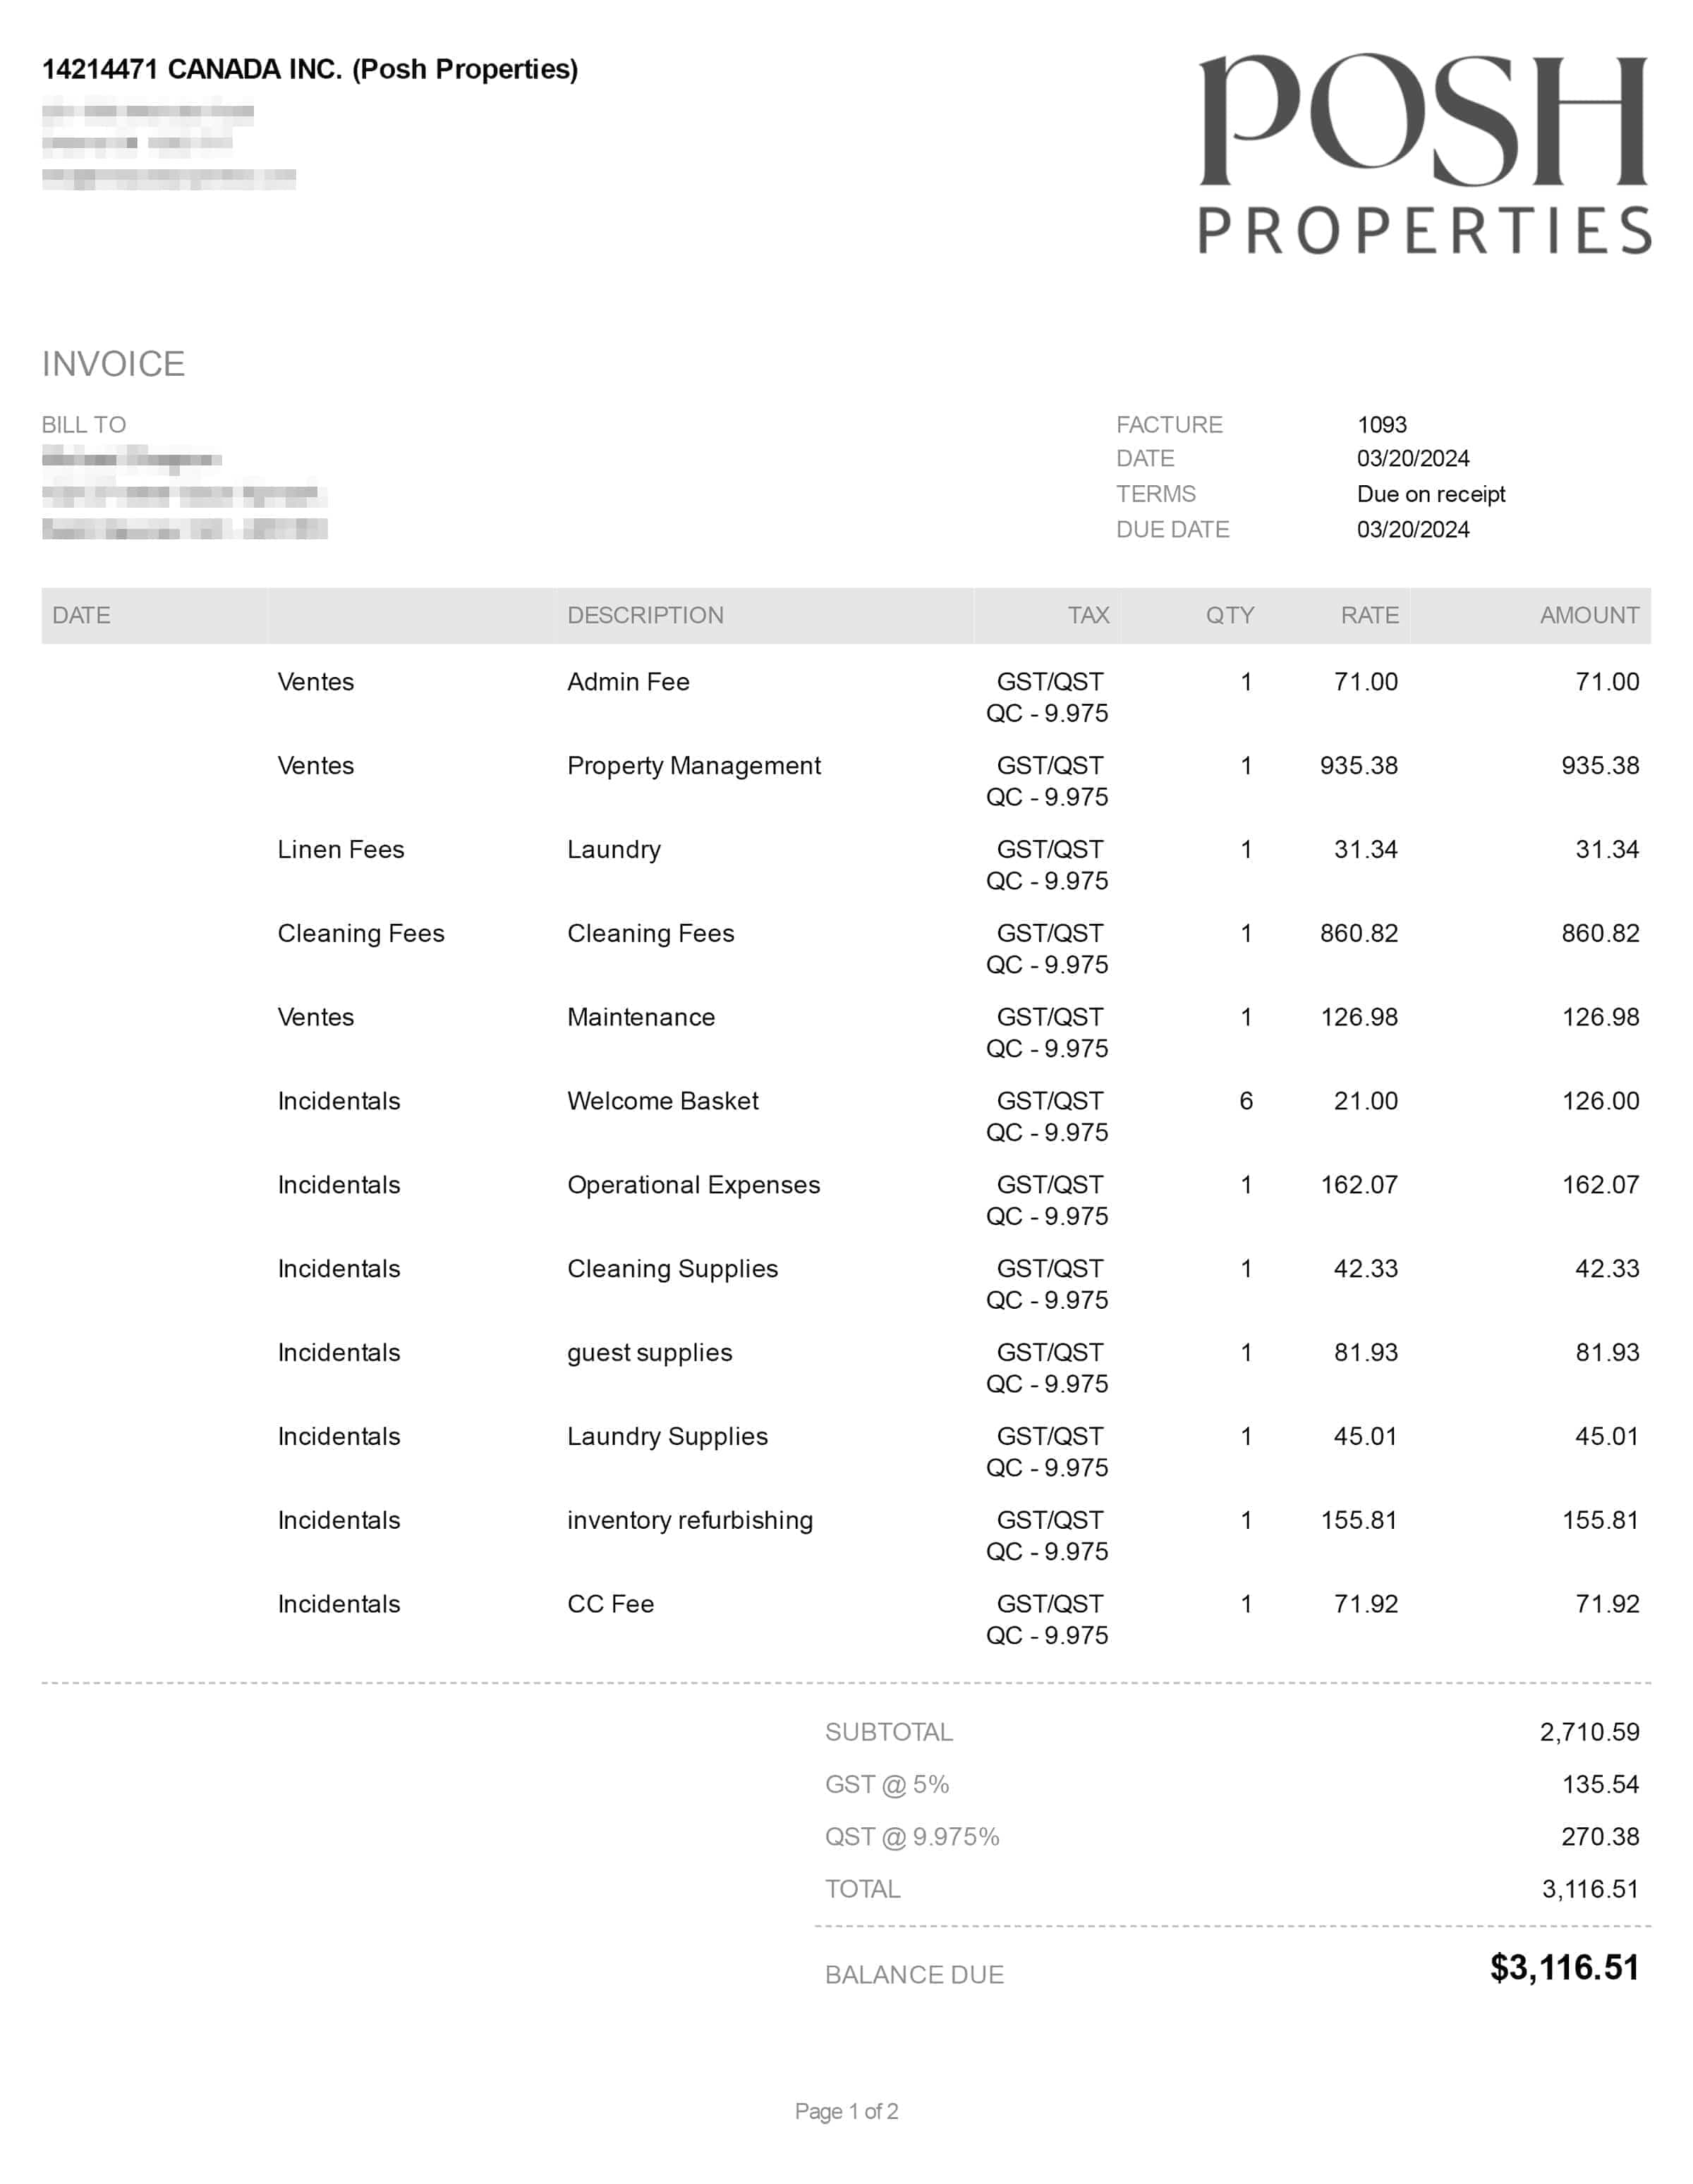Click the Linen Fees category text
The image size is (1693, 2184).
coord(340,850)
